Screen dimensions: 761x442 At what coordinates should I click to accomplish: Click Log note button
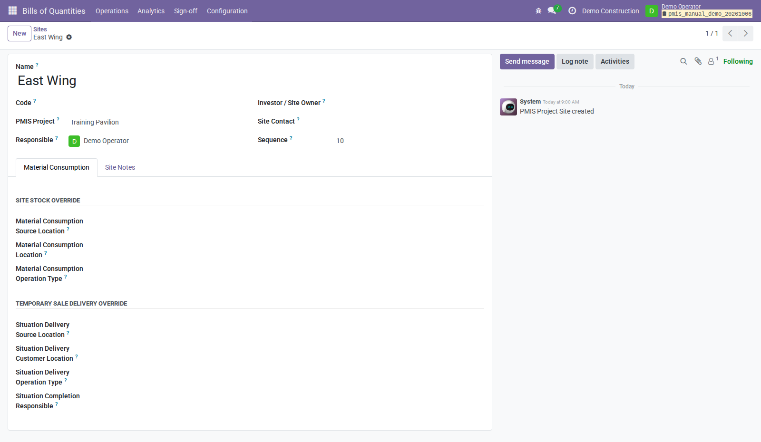coord(575,61)
